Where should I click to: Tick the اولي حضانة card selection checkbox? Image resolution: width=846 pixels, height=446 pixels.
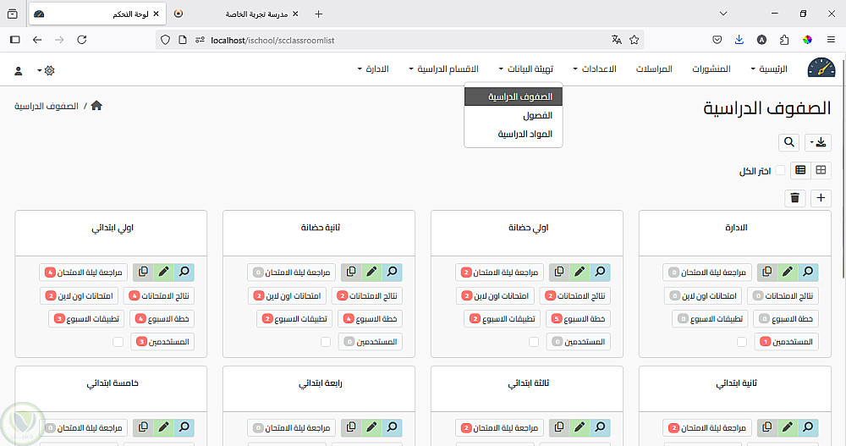pos(534,342)
